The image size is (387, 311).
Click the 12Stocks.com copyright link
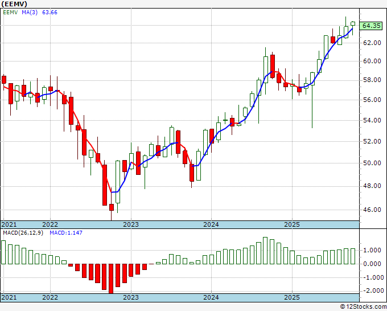point(363,307)
